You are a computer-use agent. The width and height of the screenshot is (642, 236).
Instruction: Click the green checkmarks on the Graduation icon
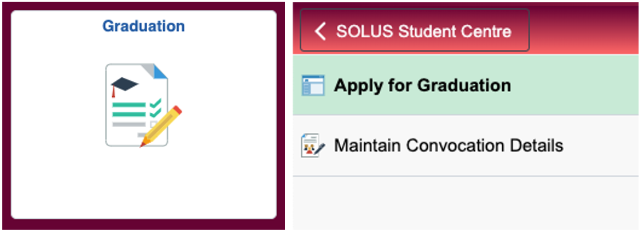coord(155,108)
